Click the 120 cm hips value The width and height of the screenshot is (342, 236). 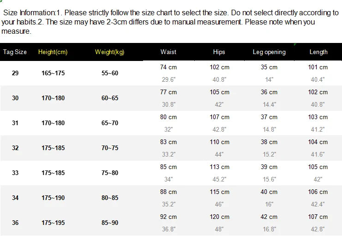219,217
